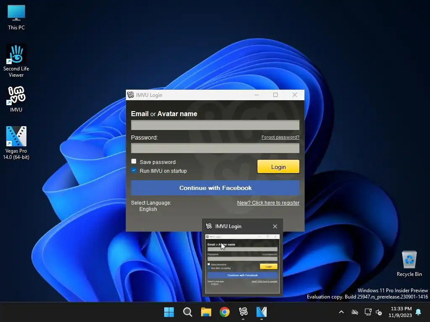Open the notification bell icon

(418, 312)
